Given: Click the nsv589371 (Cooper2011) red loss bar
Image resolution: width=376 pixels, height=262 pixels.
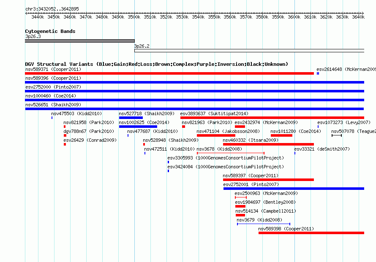Looking at the screenshot, I should pos(169,73).
